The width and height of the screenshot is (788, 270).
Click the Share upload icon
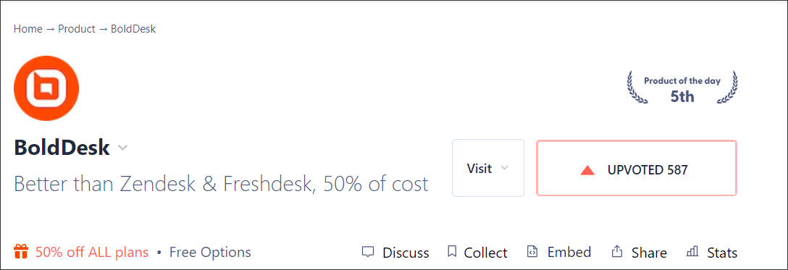pyautogui.click(x=616, y=251)
